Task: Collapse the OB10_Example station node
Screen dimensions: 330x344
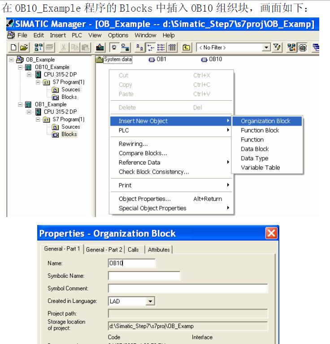Action: pos(20,67)
